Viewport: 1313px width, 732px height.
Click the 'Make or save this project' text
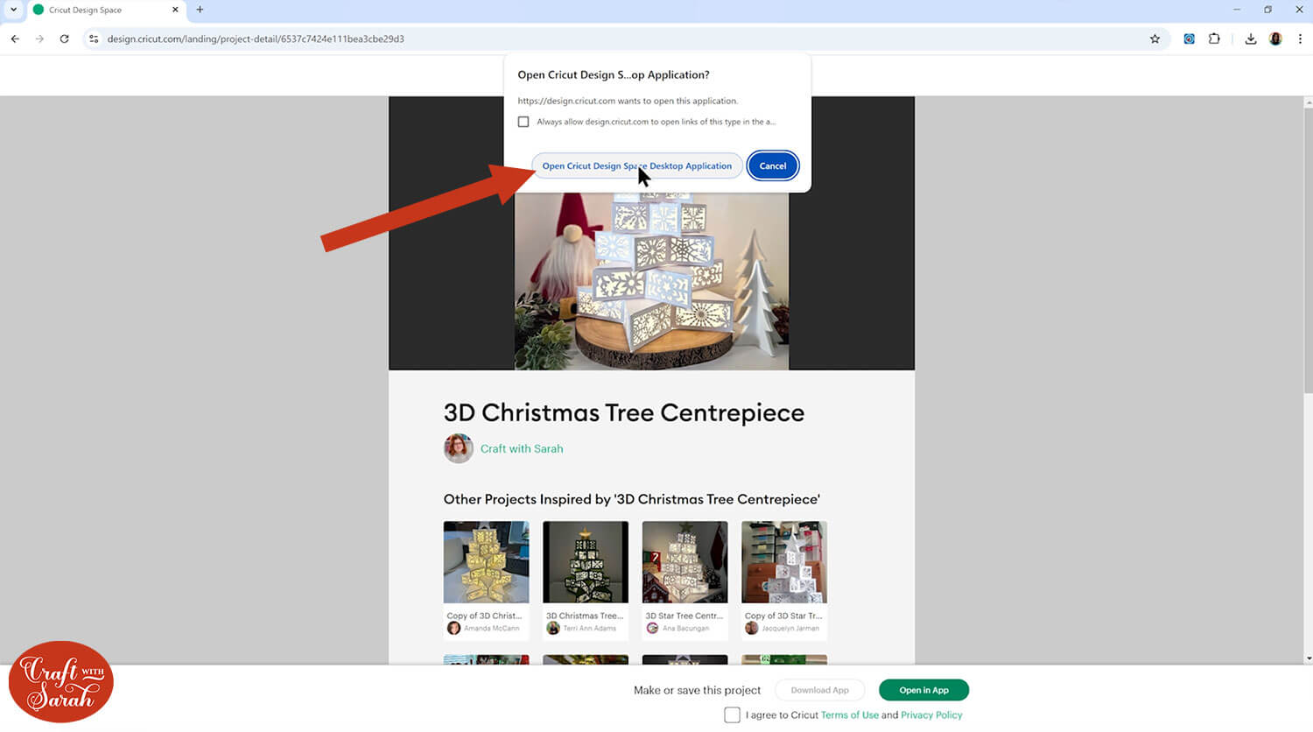(x=698, y=690)
